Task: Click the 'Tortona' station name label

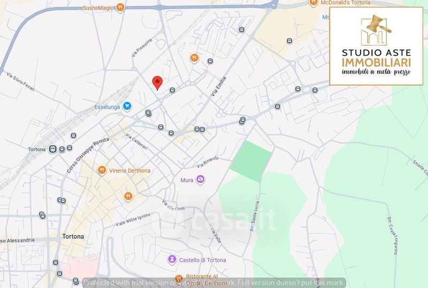Action: click(37, 150)
